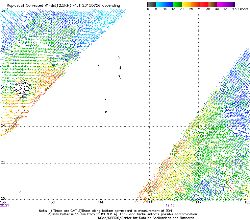The image size is (250, 220).
Task: Click the "Times are GMT" note text
Action: (65, 211)
